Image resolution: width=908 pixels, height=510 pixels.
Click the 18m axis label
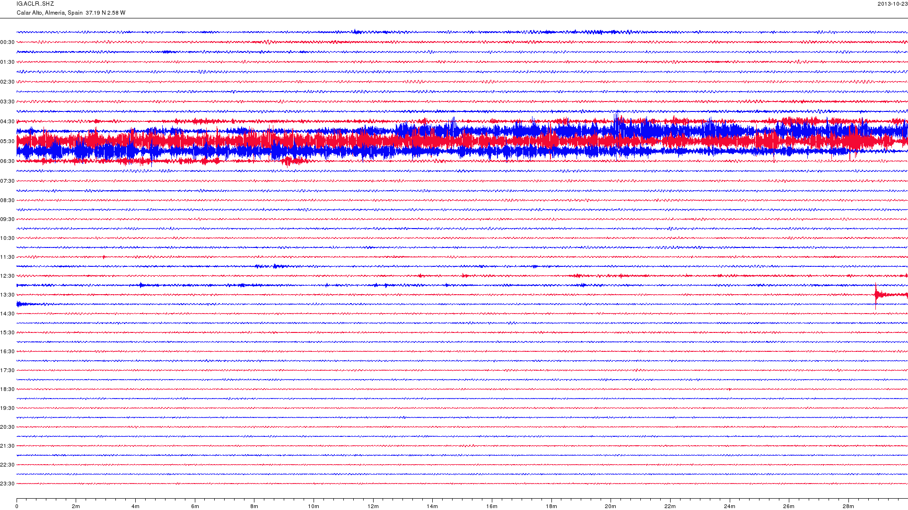pos(551,507)
